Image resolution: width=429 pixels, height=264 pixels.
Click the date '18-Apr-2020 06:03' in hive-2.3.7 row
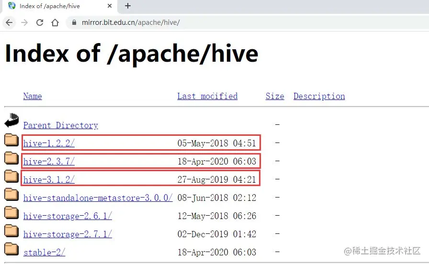click(x=217, y=162)
